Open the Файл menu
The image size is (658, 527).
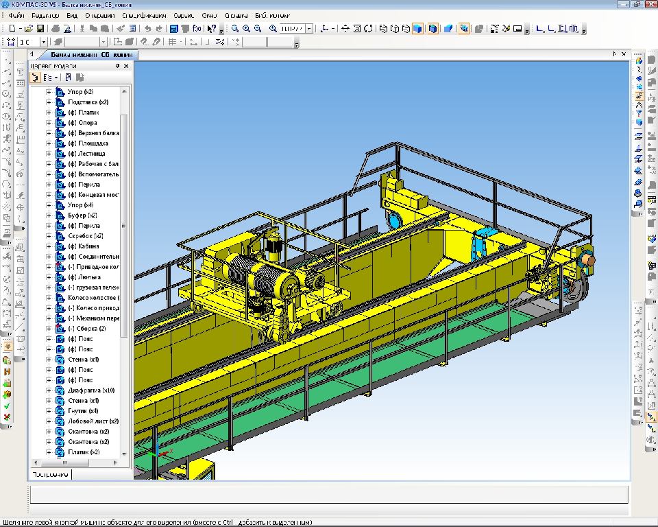tap(16, 15)
